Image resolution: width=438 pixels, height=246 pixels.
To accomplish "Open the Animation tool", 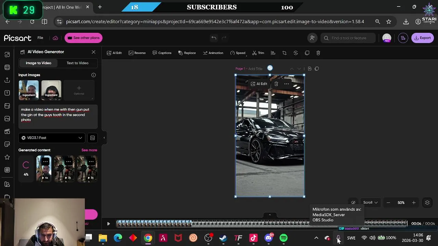I will [x=213, y=53].
